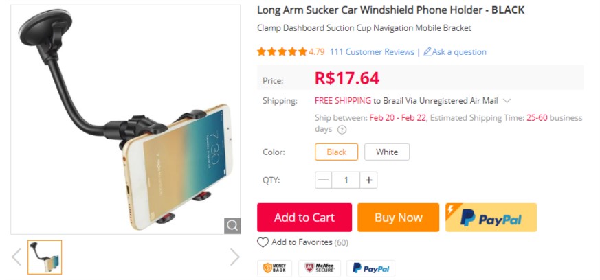Click the Add to Cart button
Image resolution: width=600 pixels, height=280 pixels.
pyautogui.click(x=304, y=218)
